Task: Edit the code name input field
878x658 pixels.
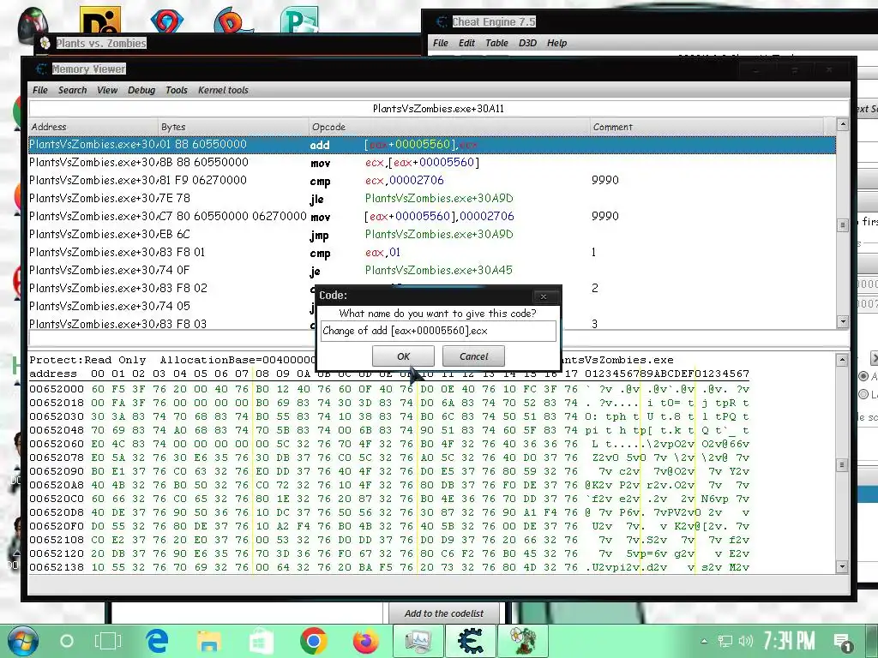Action: point(438,331)
